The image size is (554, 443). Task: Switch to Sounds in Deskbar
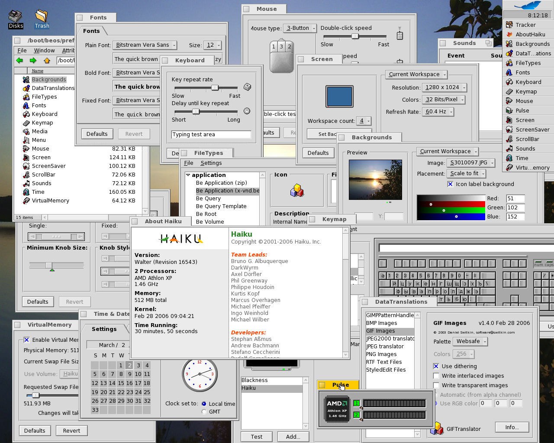click(528, 148)
